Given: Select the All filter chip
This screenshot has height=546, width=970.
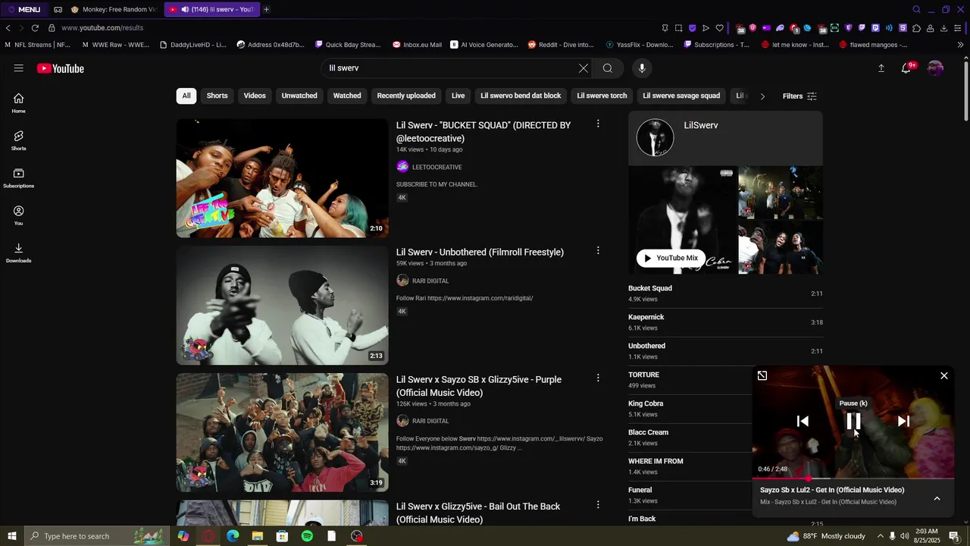Looking at the screenshot, I should 186,96.
